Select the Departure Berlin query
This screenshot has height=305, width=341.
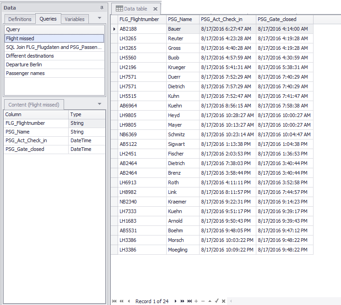click(x=54, y=64)
